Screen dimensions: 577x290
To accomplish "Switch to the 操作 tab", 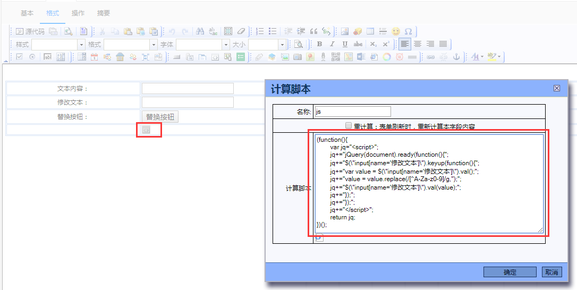I will [x=78, y=13].
